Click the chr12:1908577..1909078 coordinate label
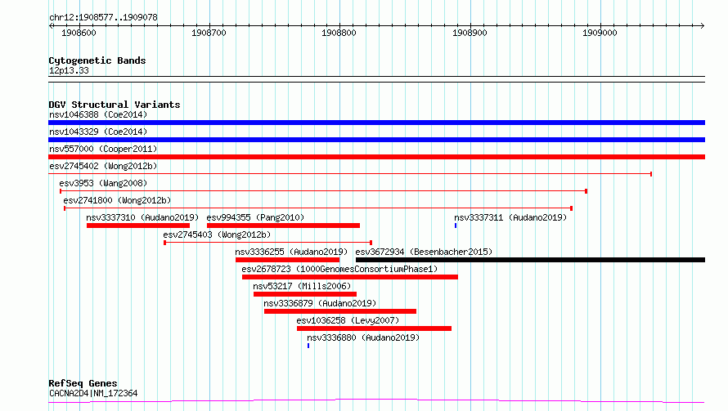This screenshot has height=411, width=728. click(x=103, y=18)
